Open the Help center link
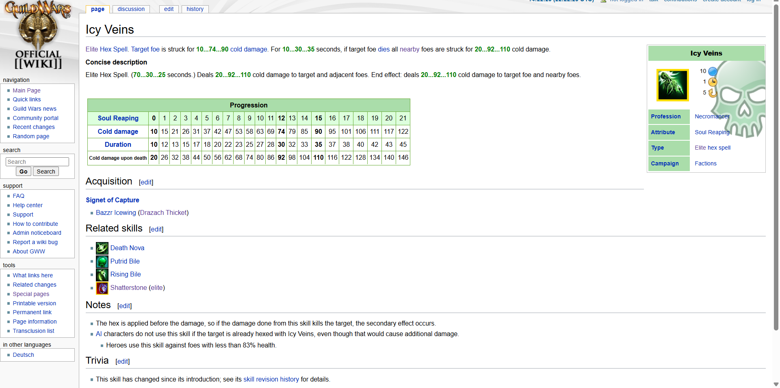 point(28,205)
